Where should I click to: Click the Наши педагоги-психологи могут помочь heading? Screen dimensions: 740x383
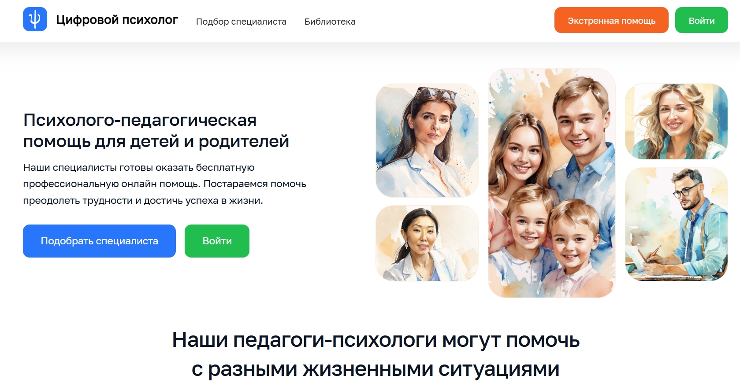click(376, 340)
